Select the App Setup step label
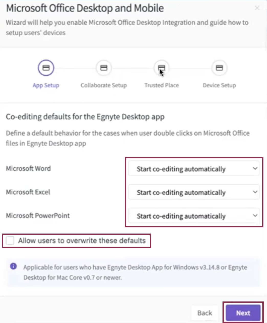The image size is (267, 323). [x=46, y=85]
